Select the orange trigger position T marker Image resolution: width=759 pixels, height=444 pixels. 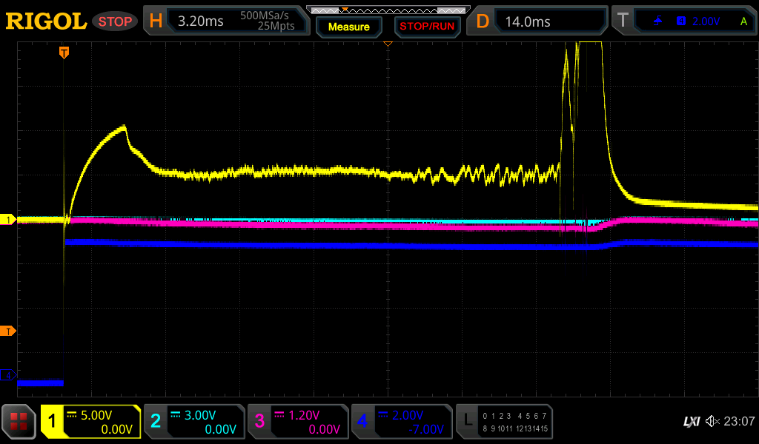64,53
